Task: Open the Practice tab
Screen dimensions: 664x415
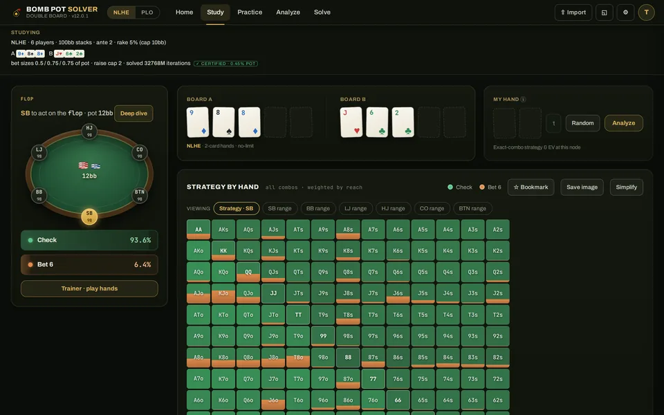Action: 250,12
